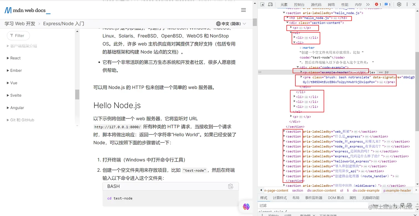Click the sidebar Filter input field
Image resolution: width=419 pixels, height=216 pixels.
pos(18,35)
